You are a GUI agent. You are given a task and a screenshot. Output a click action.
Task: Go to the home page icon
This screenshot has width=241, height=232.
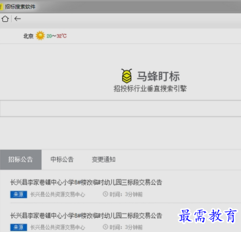[x=5, y=19]
